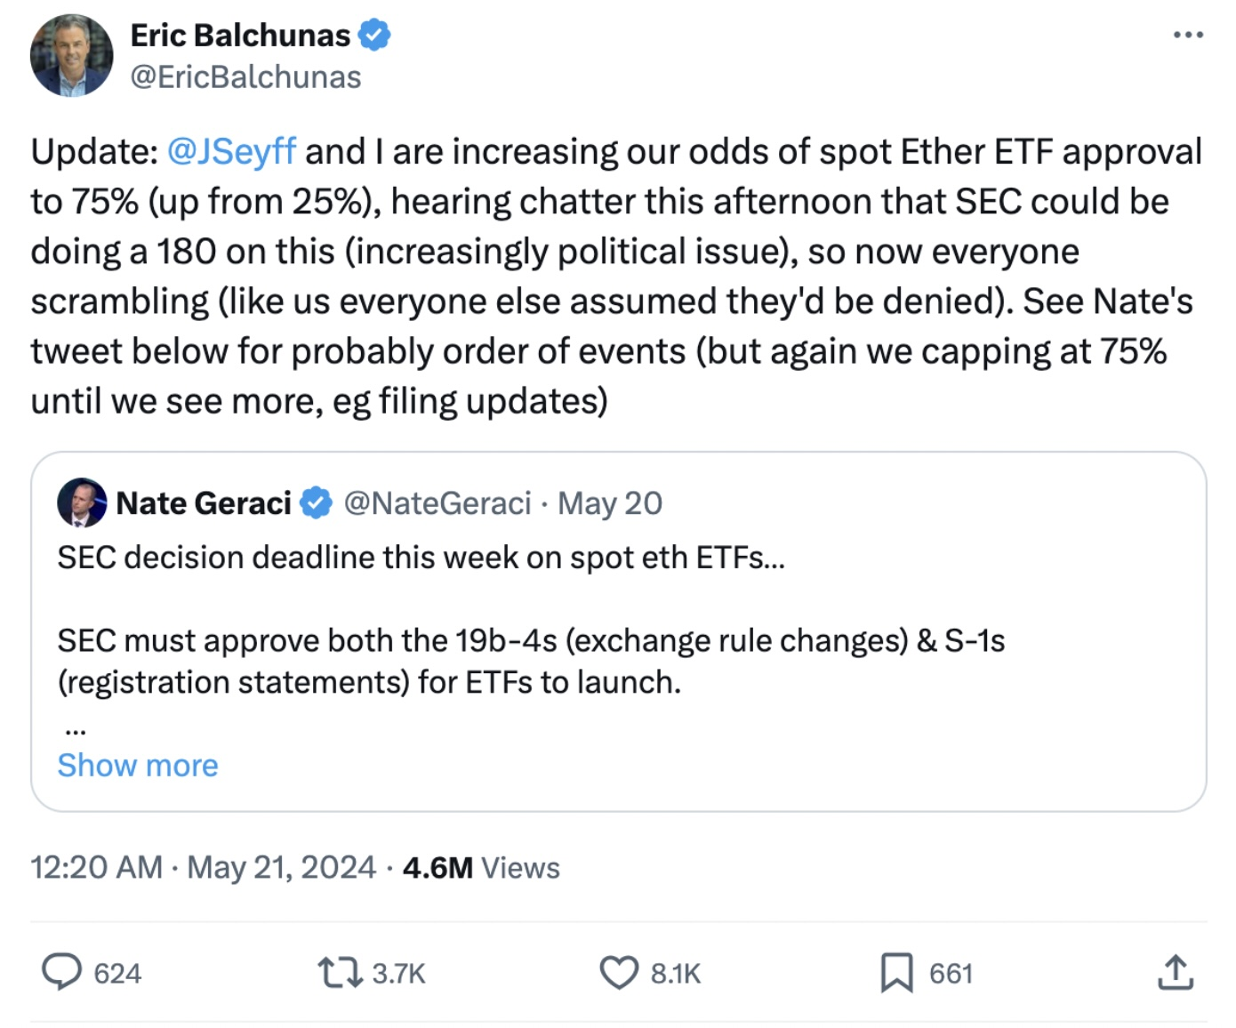Viewport: 1236px width, 1028px height.
Task: Open Eric Balchunas's profile picture
Action: (x=71, y=55)
